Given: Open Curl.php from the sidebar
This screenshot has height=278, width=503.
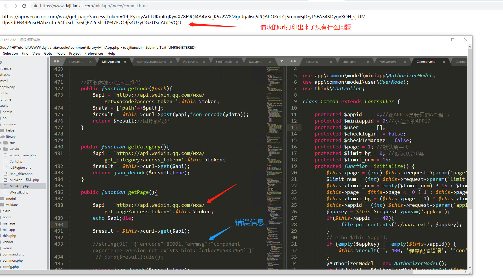Looking at the screenshot, I should 16,161.
